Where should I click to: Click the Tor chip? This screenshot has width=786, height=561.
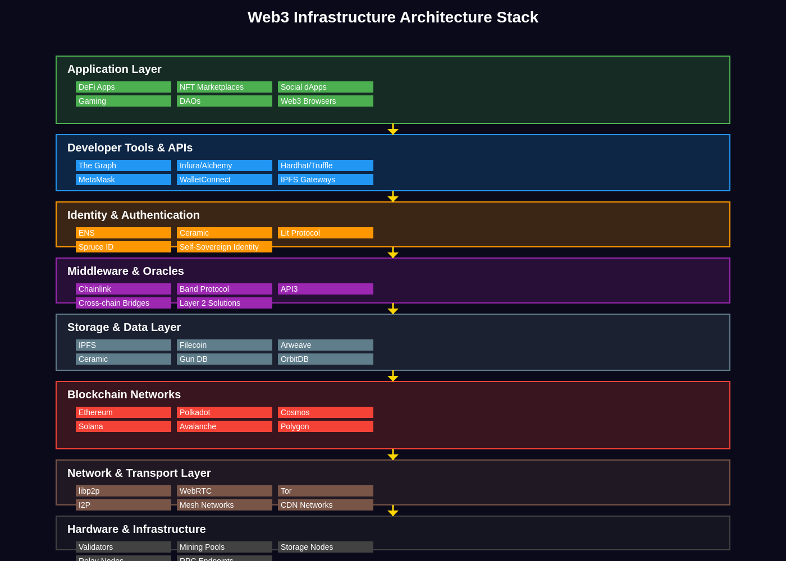(x=326, y=491)
